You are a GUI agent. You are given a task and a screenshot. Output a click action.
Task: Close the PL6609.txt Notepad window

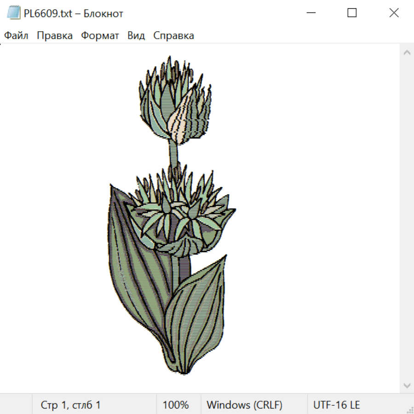(x=394, y=13)
